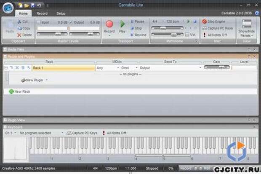Expand the Media Files panel
Screen dimensions: 261x174
pyautogui.click(x=5, y=49)
